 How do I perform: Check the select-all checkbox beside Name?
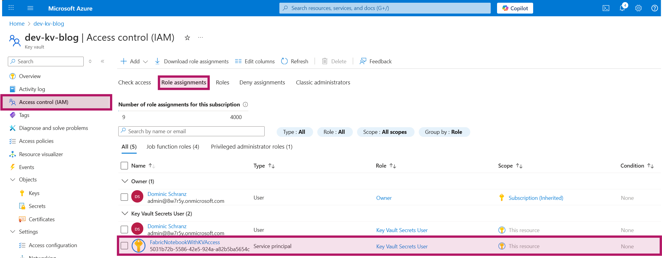pos(124,166)
